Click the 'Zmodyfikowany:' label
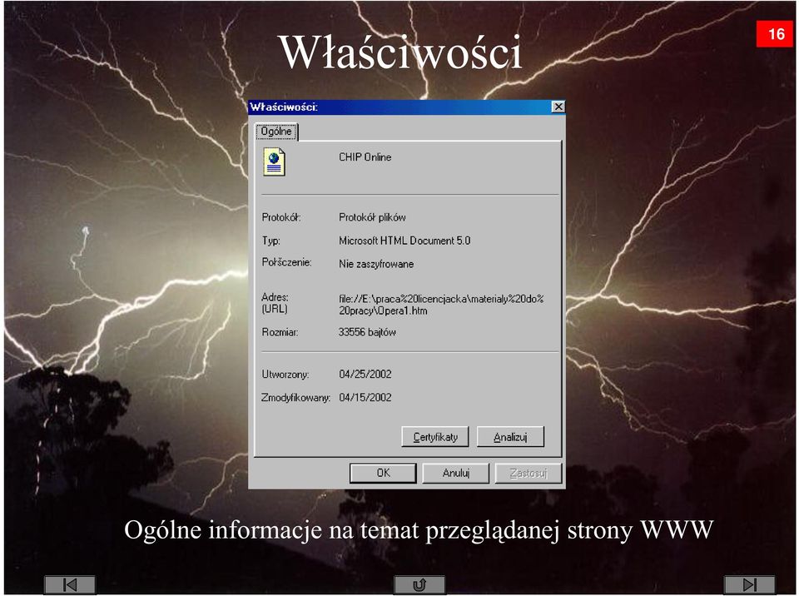The width and height of the screenshot is (799, 596). click(x=296, y=397)
